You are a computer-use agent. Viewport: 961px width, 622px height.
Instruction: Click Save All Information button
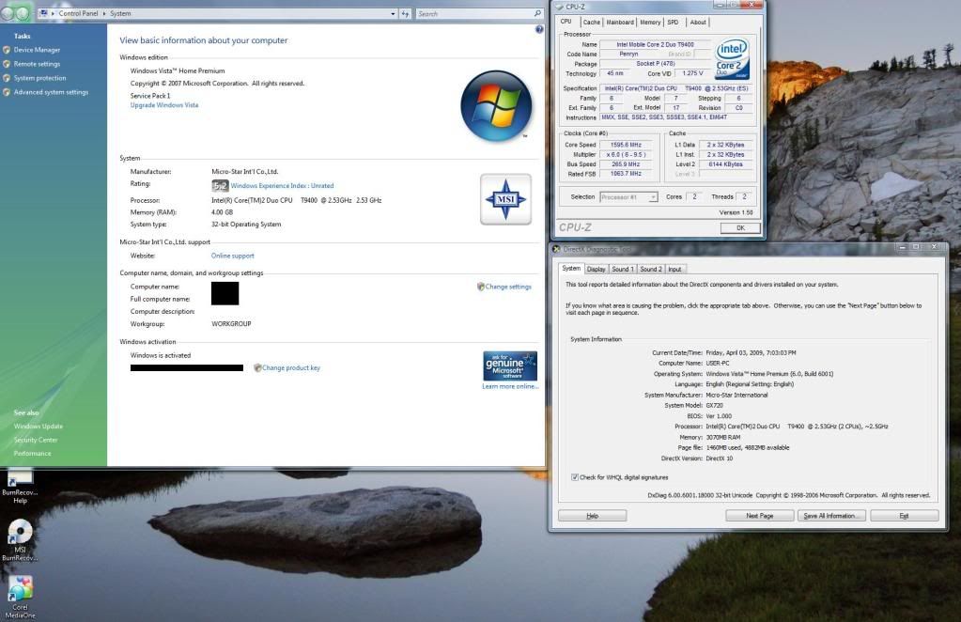pos(831,516)
